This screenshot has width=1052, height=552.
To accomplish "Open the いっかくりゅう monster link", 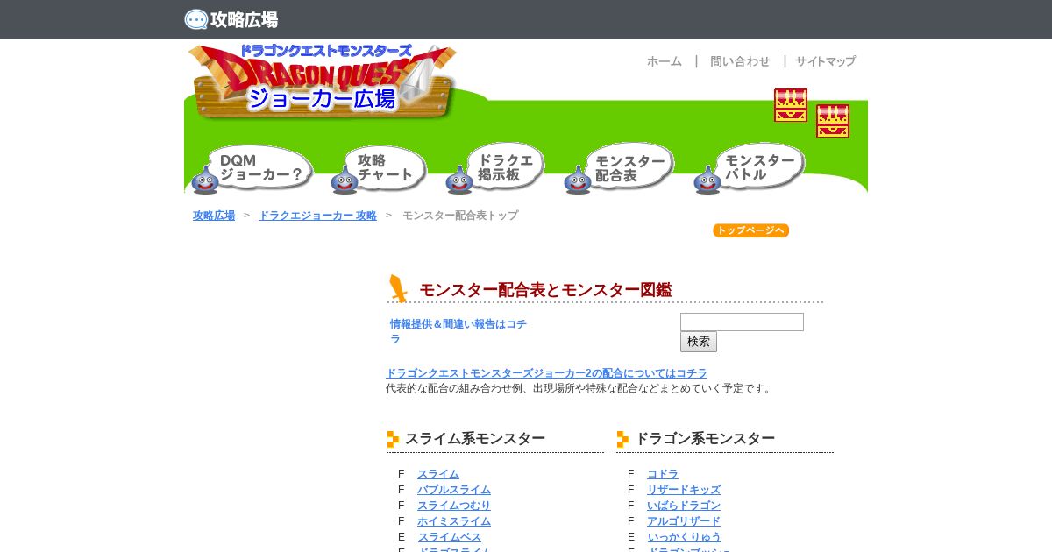I will tap(685, 537).
